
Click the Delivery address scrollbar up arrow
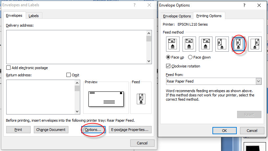coord(149,33)
